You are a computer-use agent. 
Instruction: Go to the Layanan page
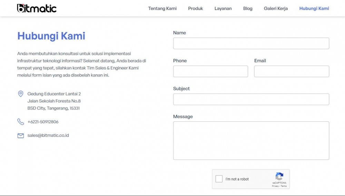[223, 8]
